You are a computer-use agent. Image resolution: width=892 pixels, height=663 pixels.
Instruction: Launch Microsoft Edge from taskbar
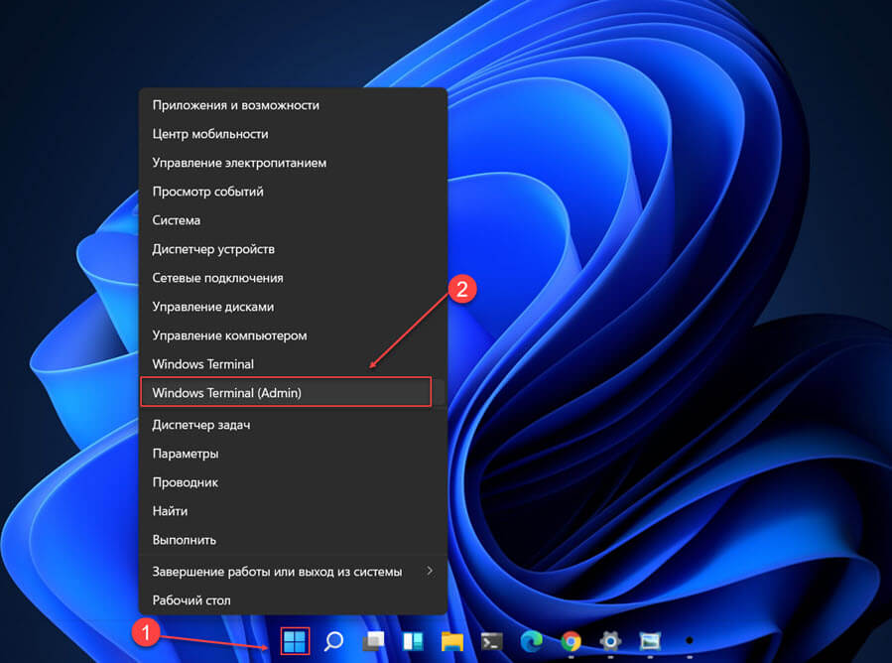click(532, 641)
